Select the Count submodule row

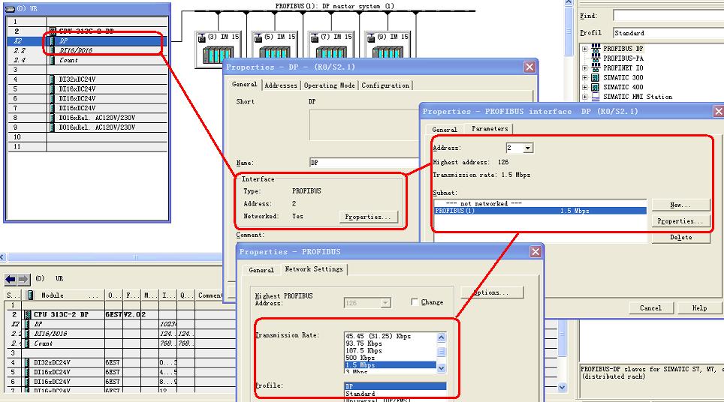68,60
